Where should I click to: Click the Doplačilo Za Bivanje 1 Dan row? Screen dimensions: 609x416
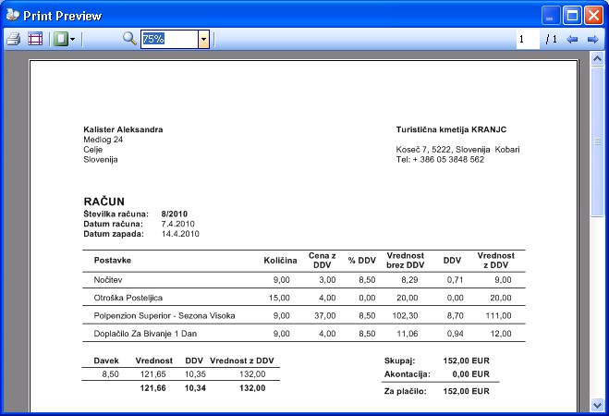coord(304,334)
